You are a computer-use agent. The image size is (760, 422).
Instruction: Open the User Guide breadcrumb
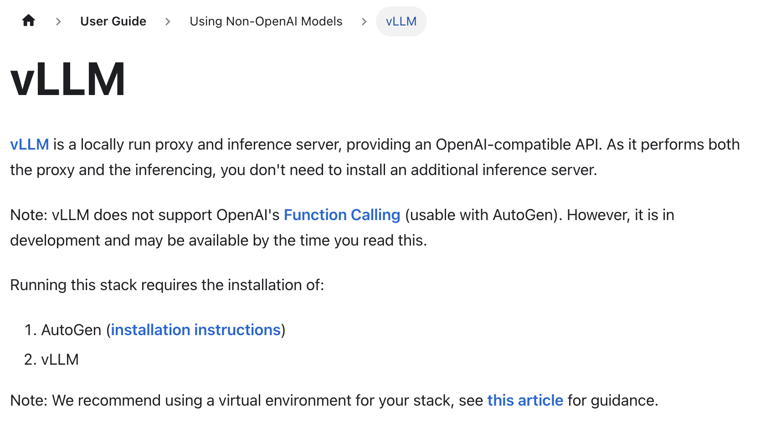point(113,21)
